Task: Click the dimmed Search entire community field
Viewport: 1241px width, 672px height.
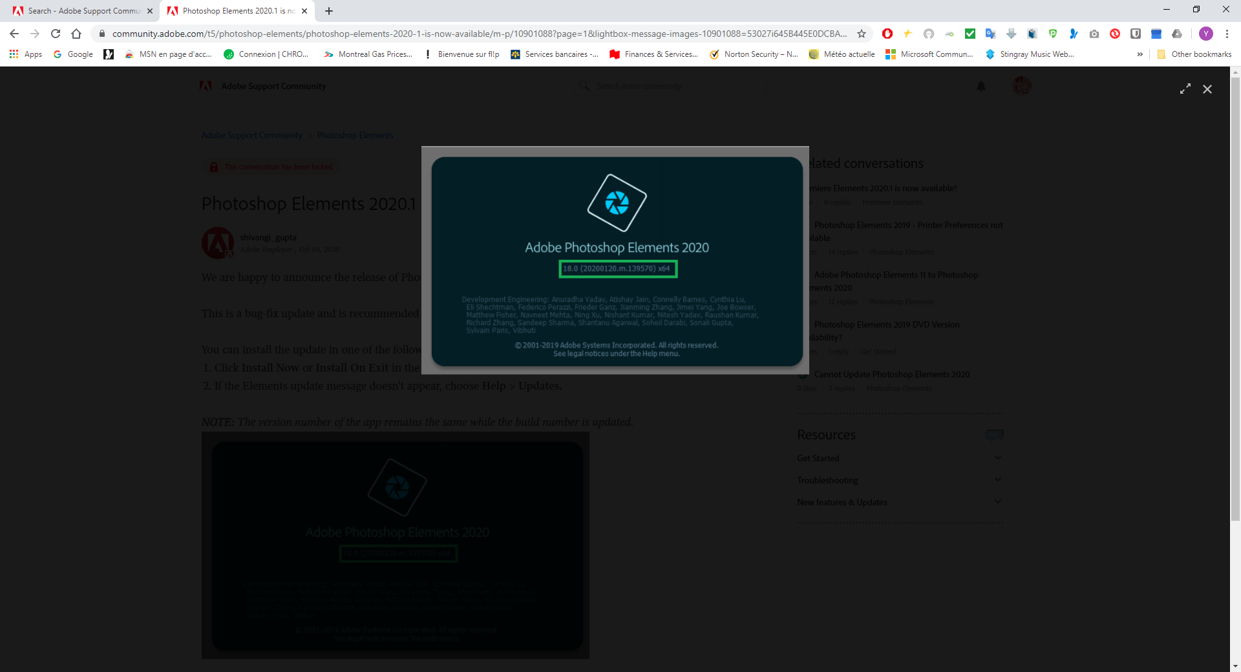Action: click(x=669, y=86)
